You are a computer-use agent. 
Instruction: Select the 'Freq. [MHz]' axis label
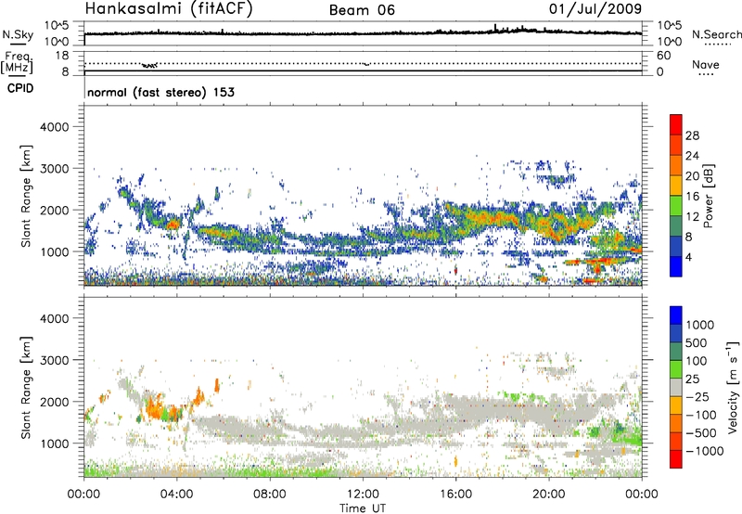click(x=18, y=62)
